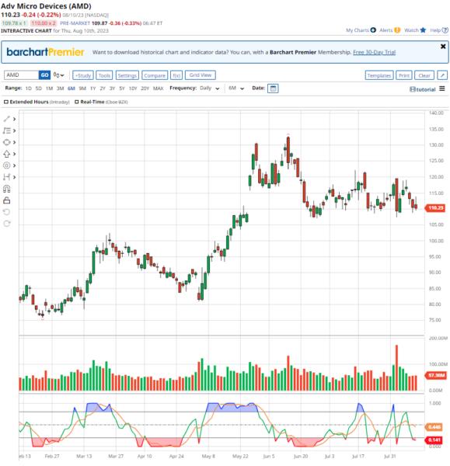Image resolution: width=450 pixels, height=466 pixels.
Task: Click the pop-out chart icon beside Clear
Action: [442, 75]
